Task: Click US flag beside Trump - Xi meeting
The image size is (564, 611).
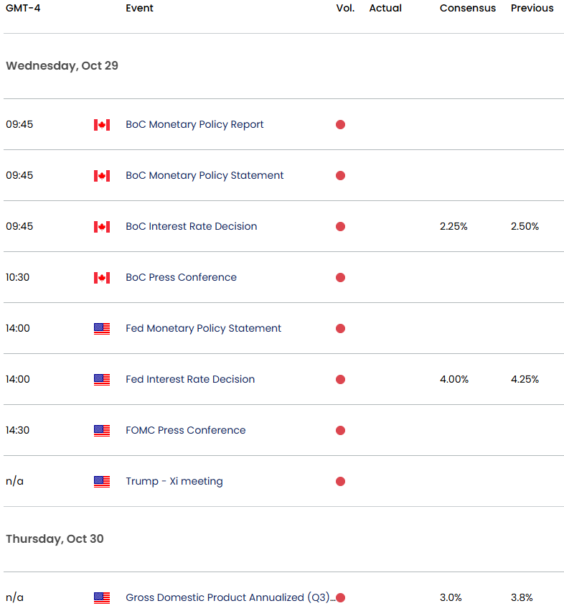Action: (x=102, y=482)
